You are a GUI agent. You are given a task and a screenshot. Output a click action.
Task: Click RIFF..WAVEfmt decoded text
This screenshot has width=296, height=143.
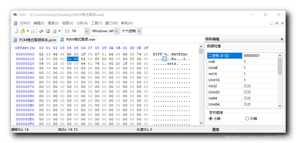[x=170, y=54]
